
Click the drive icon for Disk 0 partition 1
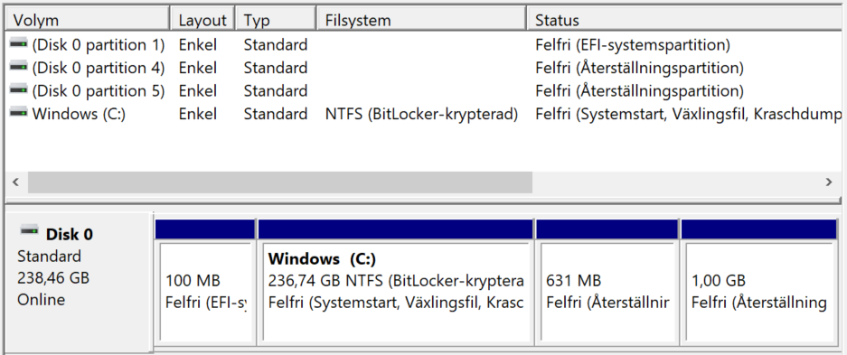pos(19,42)
